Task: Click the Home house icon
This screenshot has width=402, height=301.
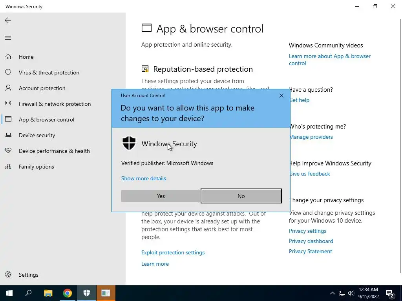Action: coord(8,56)
